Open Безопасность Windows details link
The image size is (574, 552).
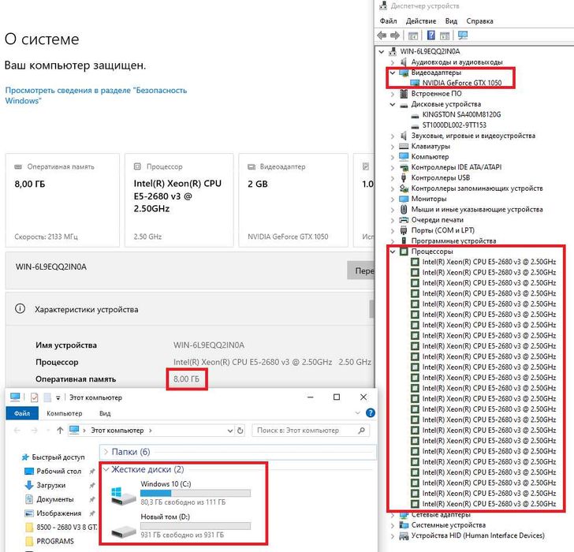coord(96,95)
